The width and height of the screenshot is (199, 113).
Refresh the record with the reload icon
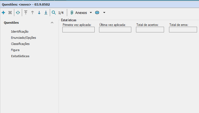click(x=18, y=13)
